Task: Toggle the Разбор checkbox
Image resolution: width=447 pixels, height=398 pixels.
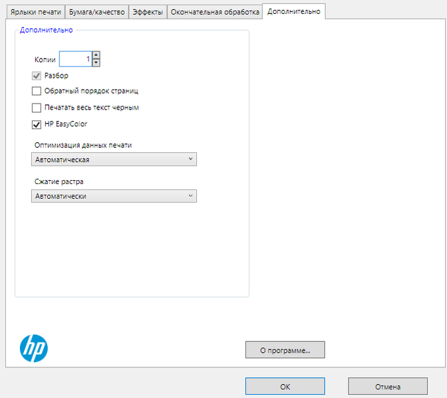Action: (x=37, y=76)
